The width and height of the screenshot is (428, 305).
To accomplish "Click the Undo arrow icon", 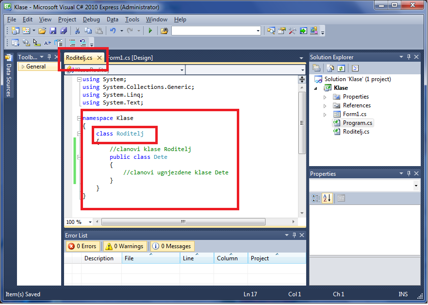I will 113,31.
